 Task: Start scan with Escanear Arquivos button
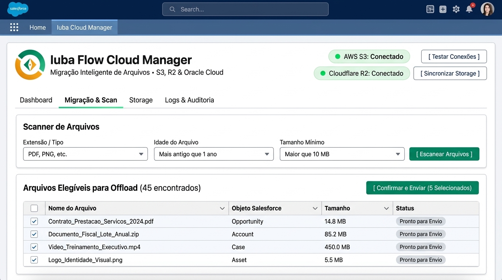444,154
